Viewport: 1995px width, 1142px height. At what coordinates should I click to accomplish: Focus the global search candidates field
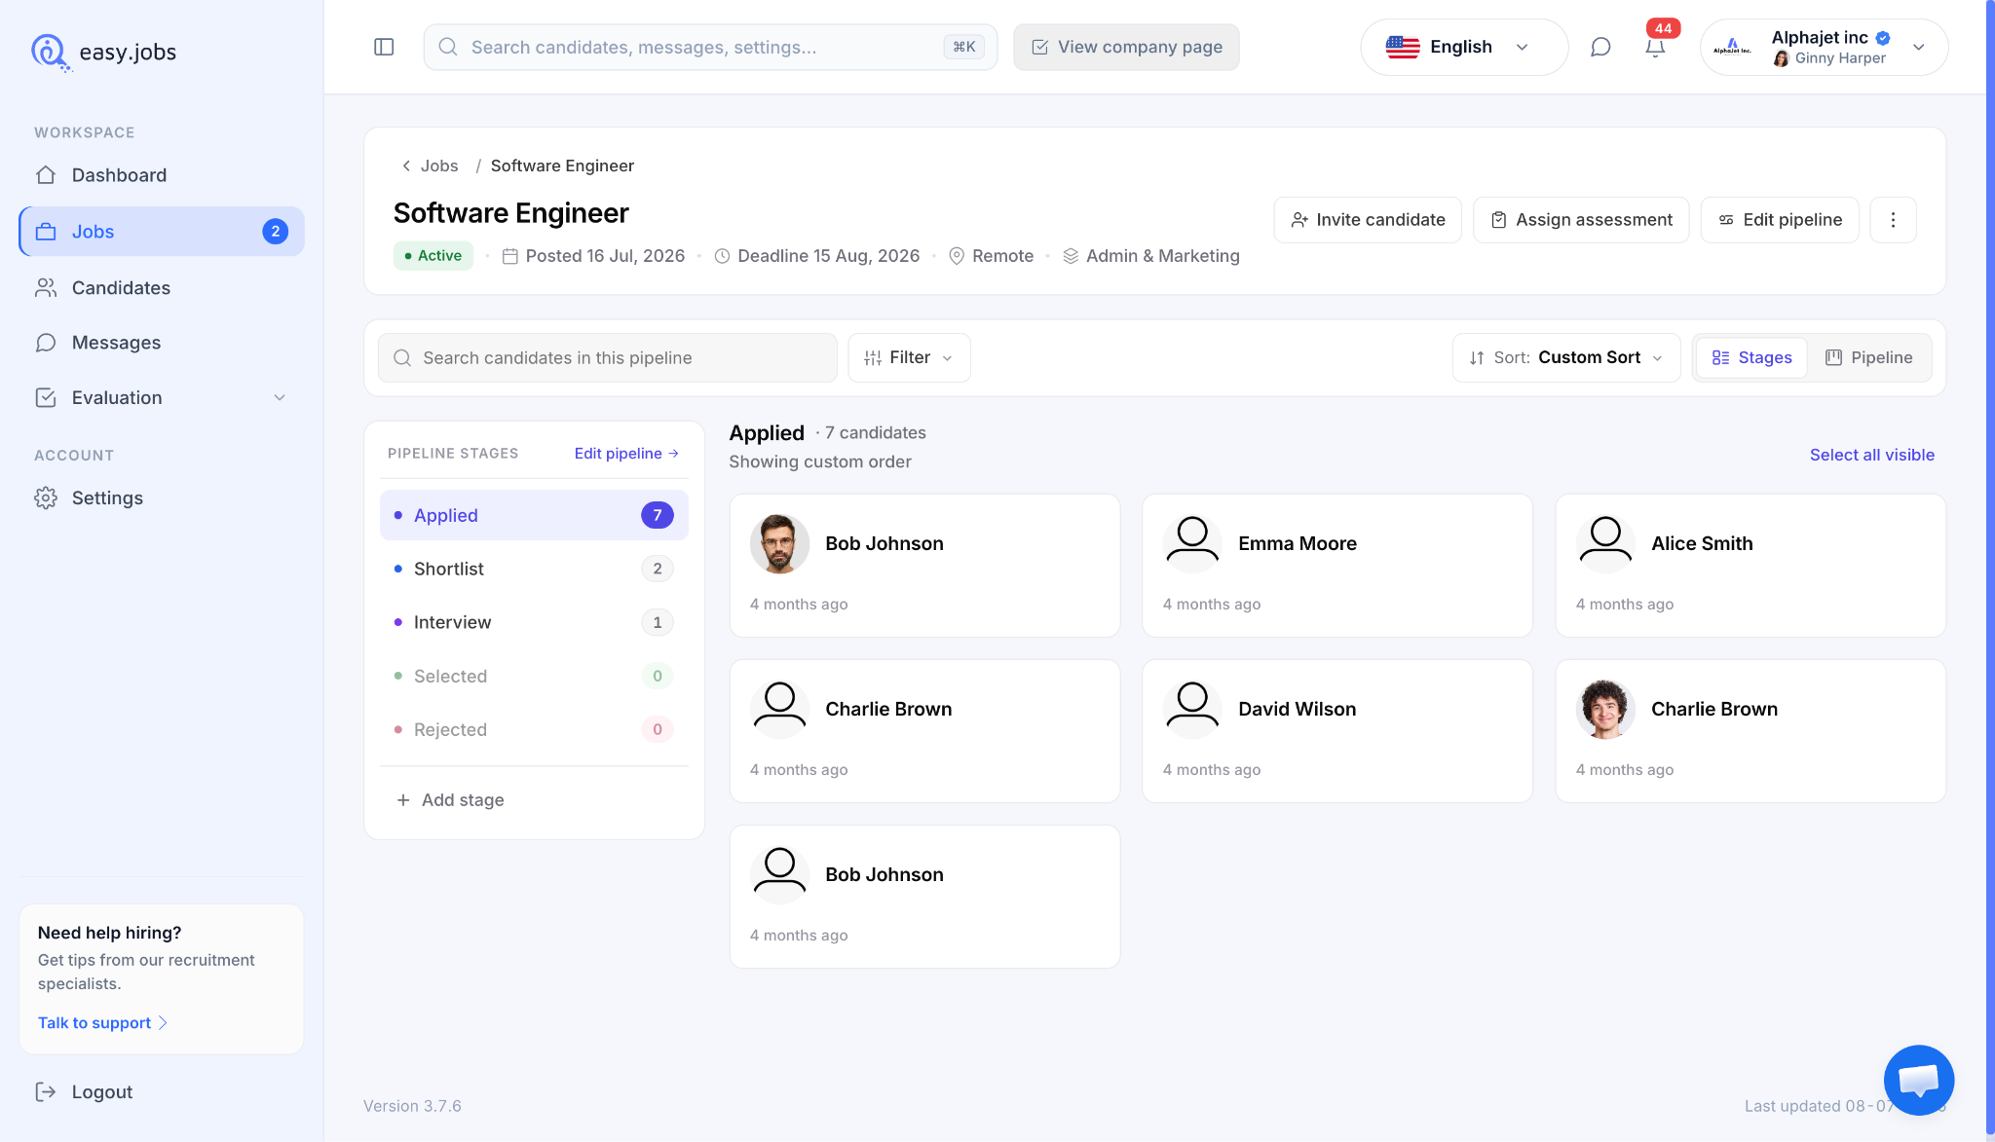710,47
